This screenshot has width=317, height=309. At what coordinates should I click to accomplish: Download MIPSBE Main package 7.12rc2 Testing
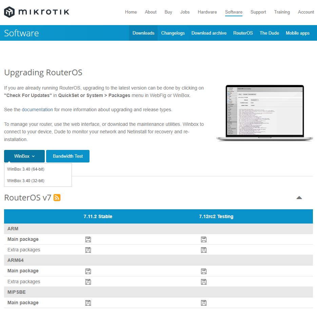coord(204,303)
